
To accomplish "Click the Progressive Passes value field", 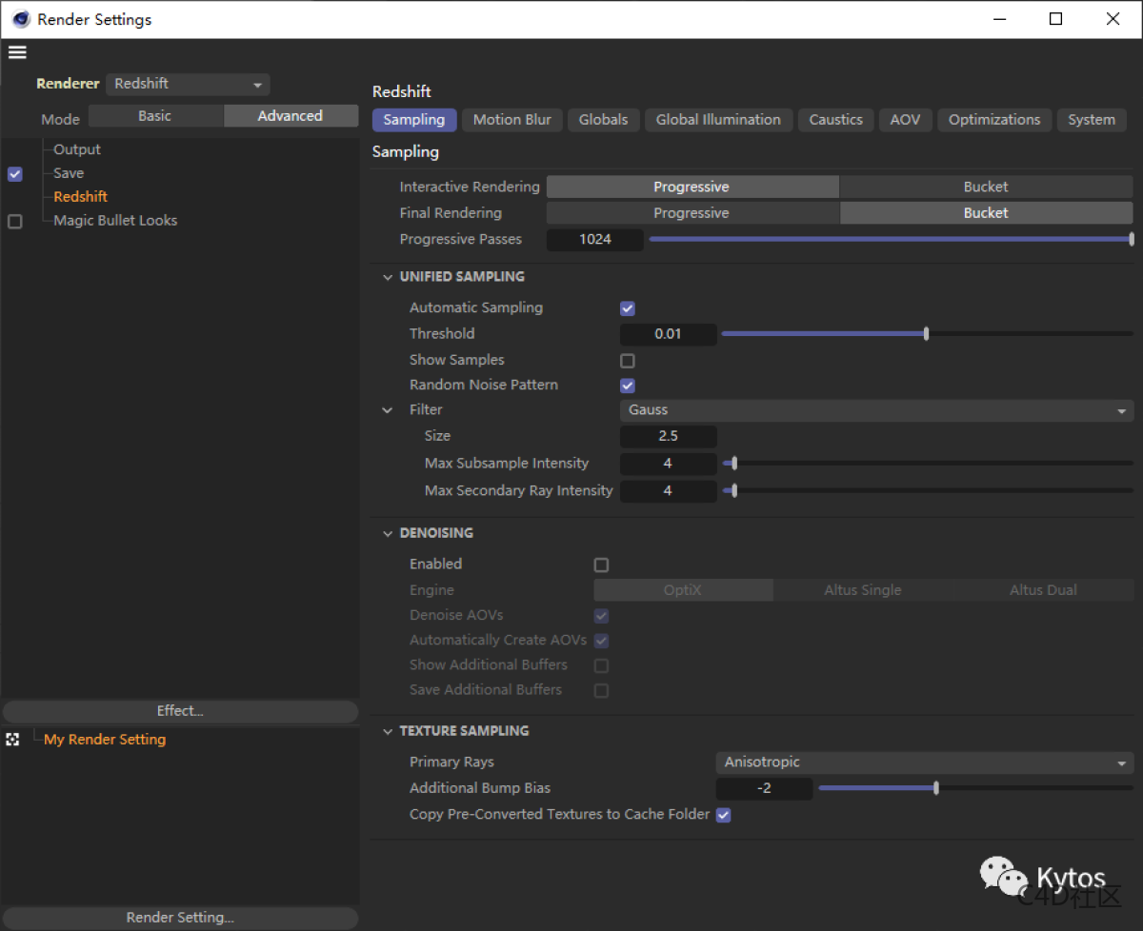I will [x=594, y=239].
